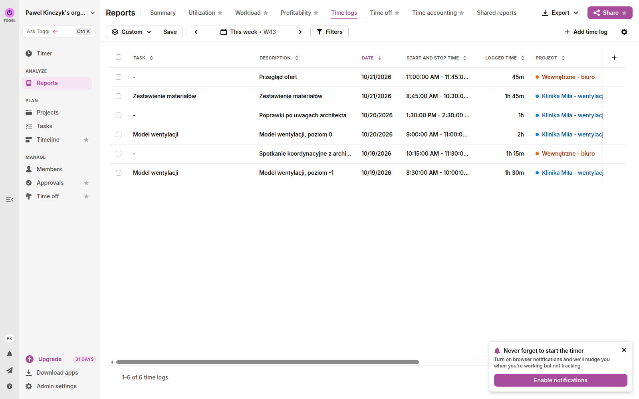Open the This week W43 date picker
Screen dimensions: 639x399
coord(248,32)
